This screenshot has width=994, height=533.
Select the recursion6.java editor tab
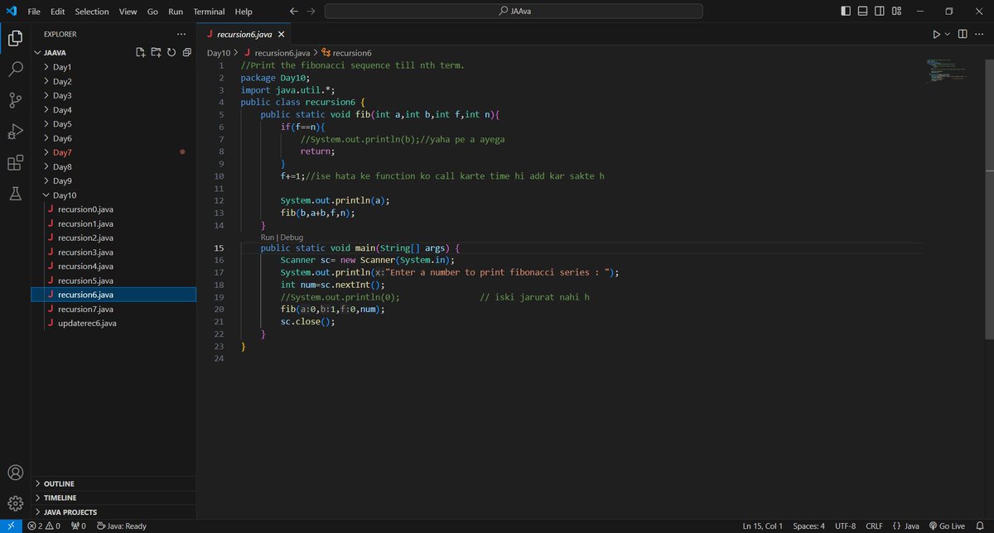click(x=244, y=34)
